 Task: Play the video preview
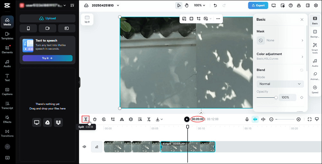187,119
